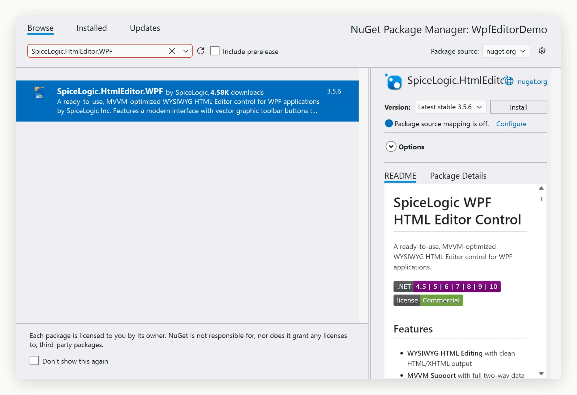The height and width of the screenshot is (395, 577).
Task: Clear the search box with the X icon
Action: 172,51
